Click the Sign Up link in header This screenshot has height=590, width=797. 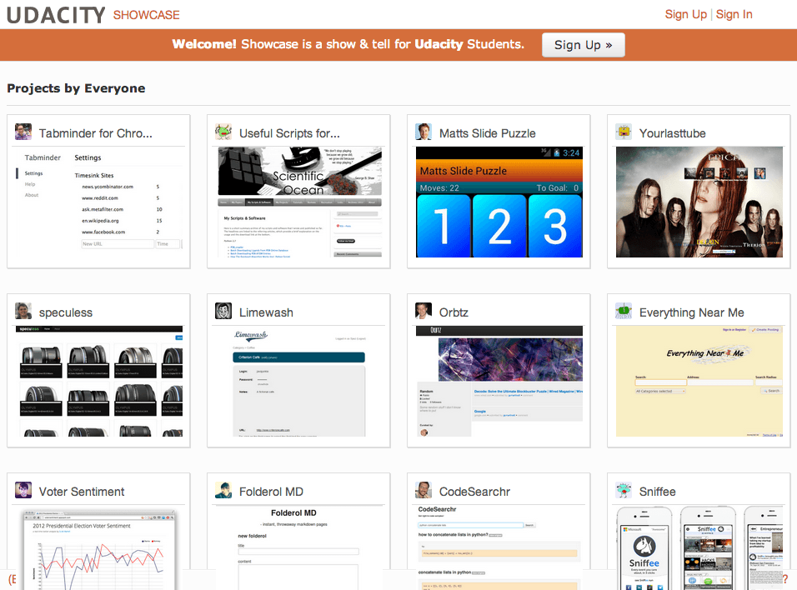685,14
